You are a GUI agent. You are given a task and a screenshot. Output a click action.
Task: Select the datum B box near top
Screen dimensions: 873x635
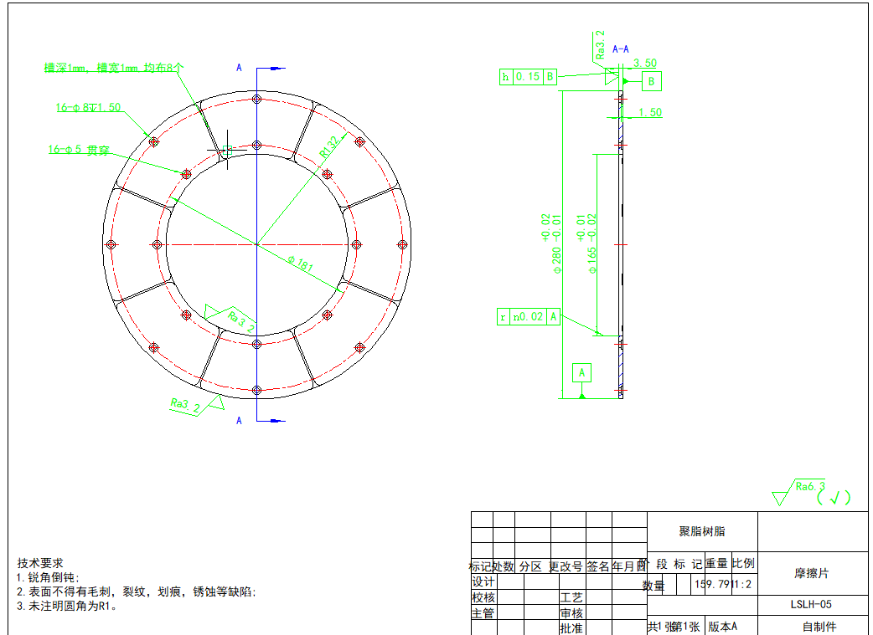(652, 81)
